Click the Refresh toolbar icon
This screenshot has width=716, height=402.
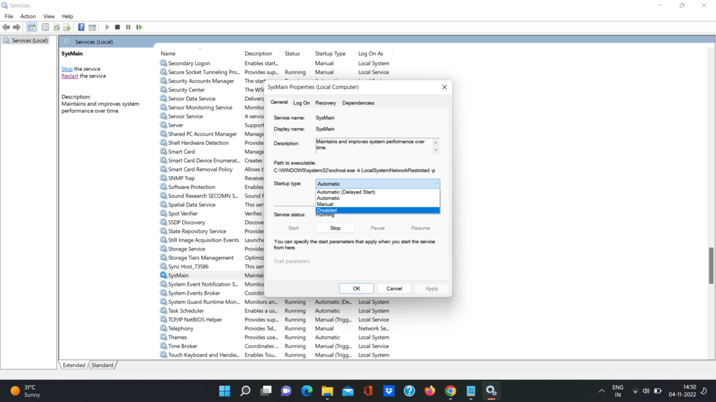pyautogui.click(x=57, y=27)
